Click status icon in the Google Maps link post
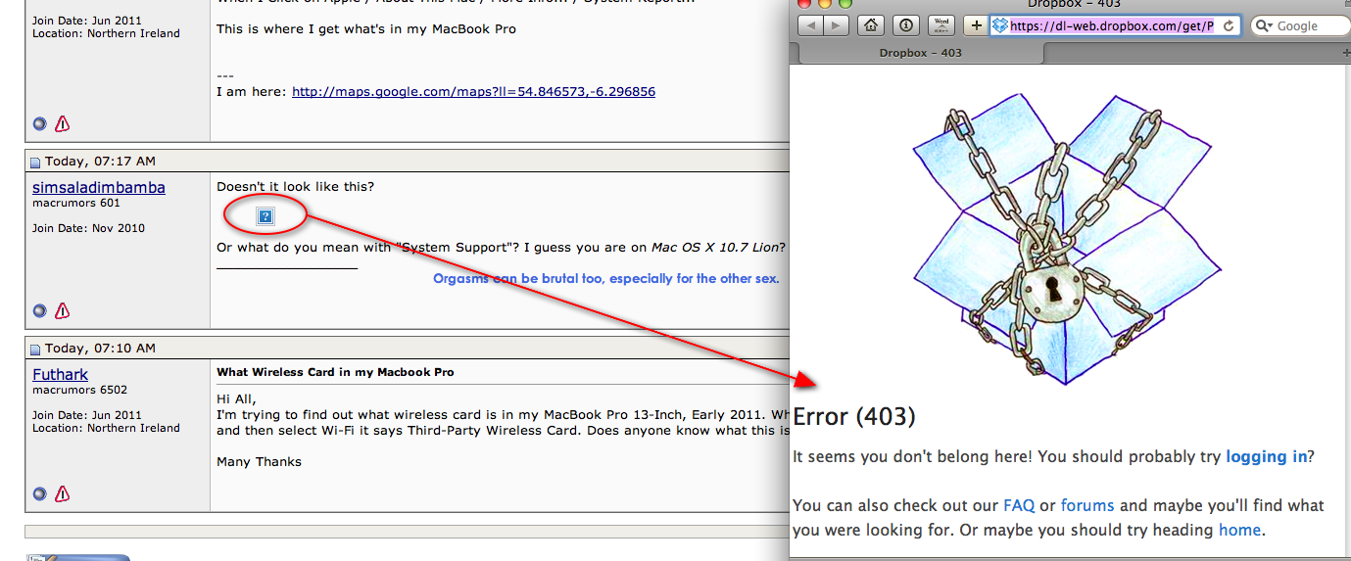Viewport: 1351px width, 561px height. [x=39, y=123]
